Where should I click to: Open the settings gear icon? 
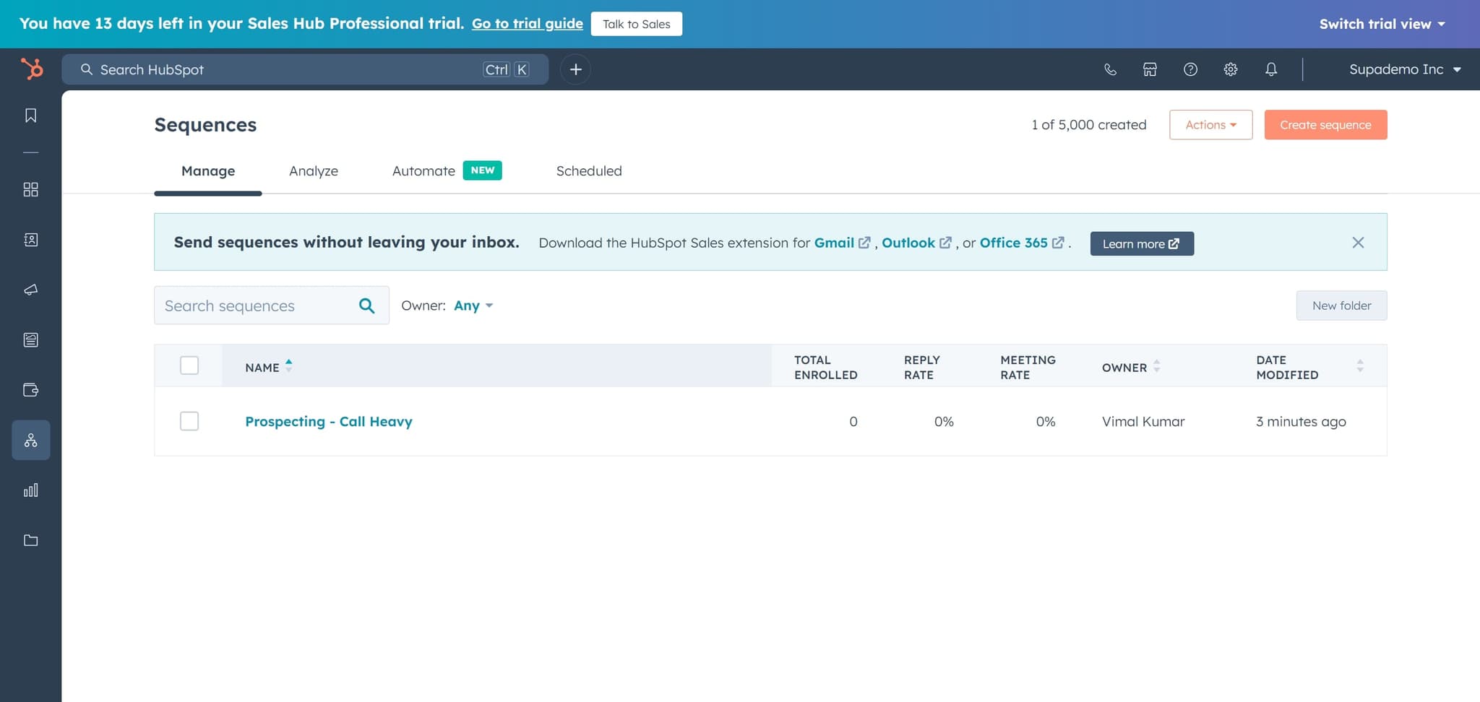[x=1231, y=69]
